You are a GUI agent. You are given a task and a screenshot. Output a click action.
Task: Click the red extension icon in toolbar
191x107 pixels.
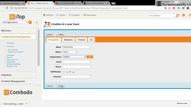[x=188, y=8]
